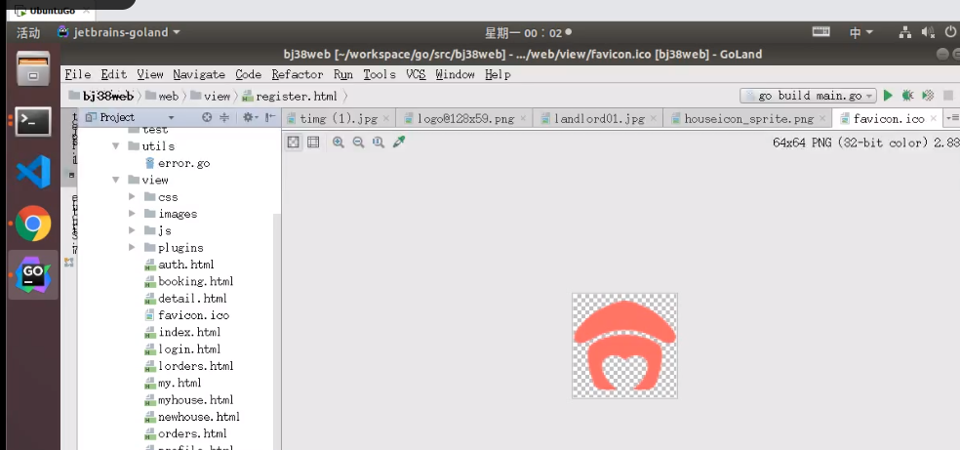Open the Code menu
Viewport: 960px width, 450px height.
249,74
